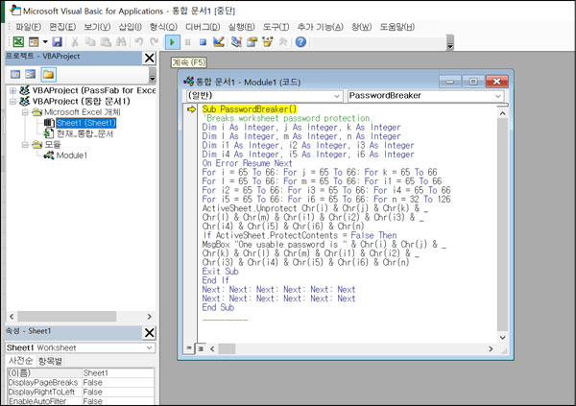Open the Help question mark icon
This screenshot has height=406, width=576.
pyautogui.click(x=300, y=42)
